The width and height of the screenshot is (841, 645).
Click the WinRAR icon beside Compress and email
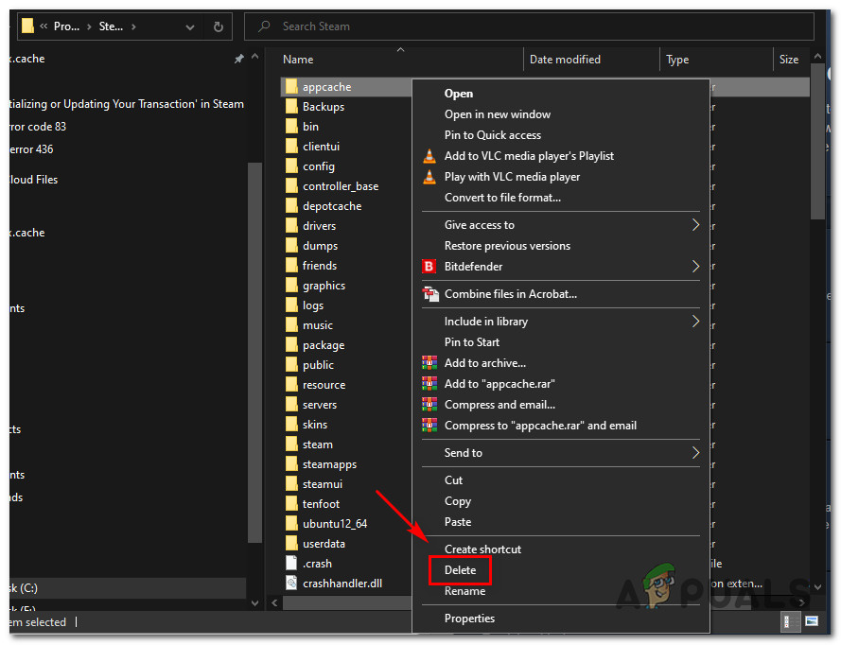[x=430, y=405]
